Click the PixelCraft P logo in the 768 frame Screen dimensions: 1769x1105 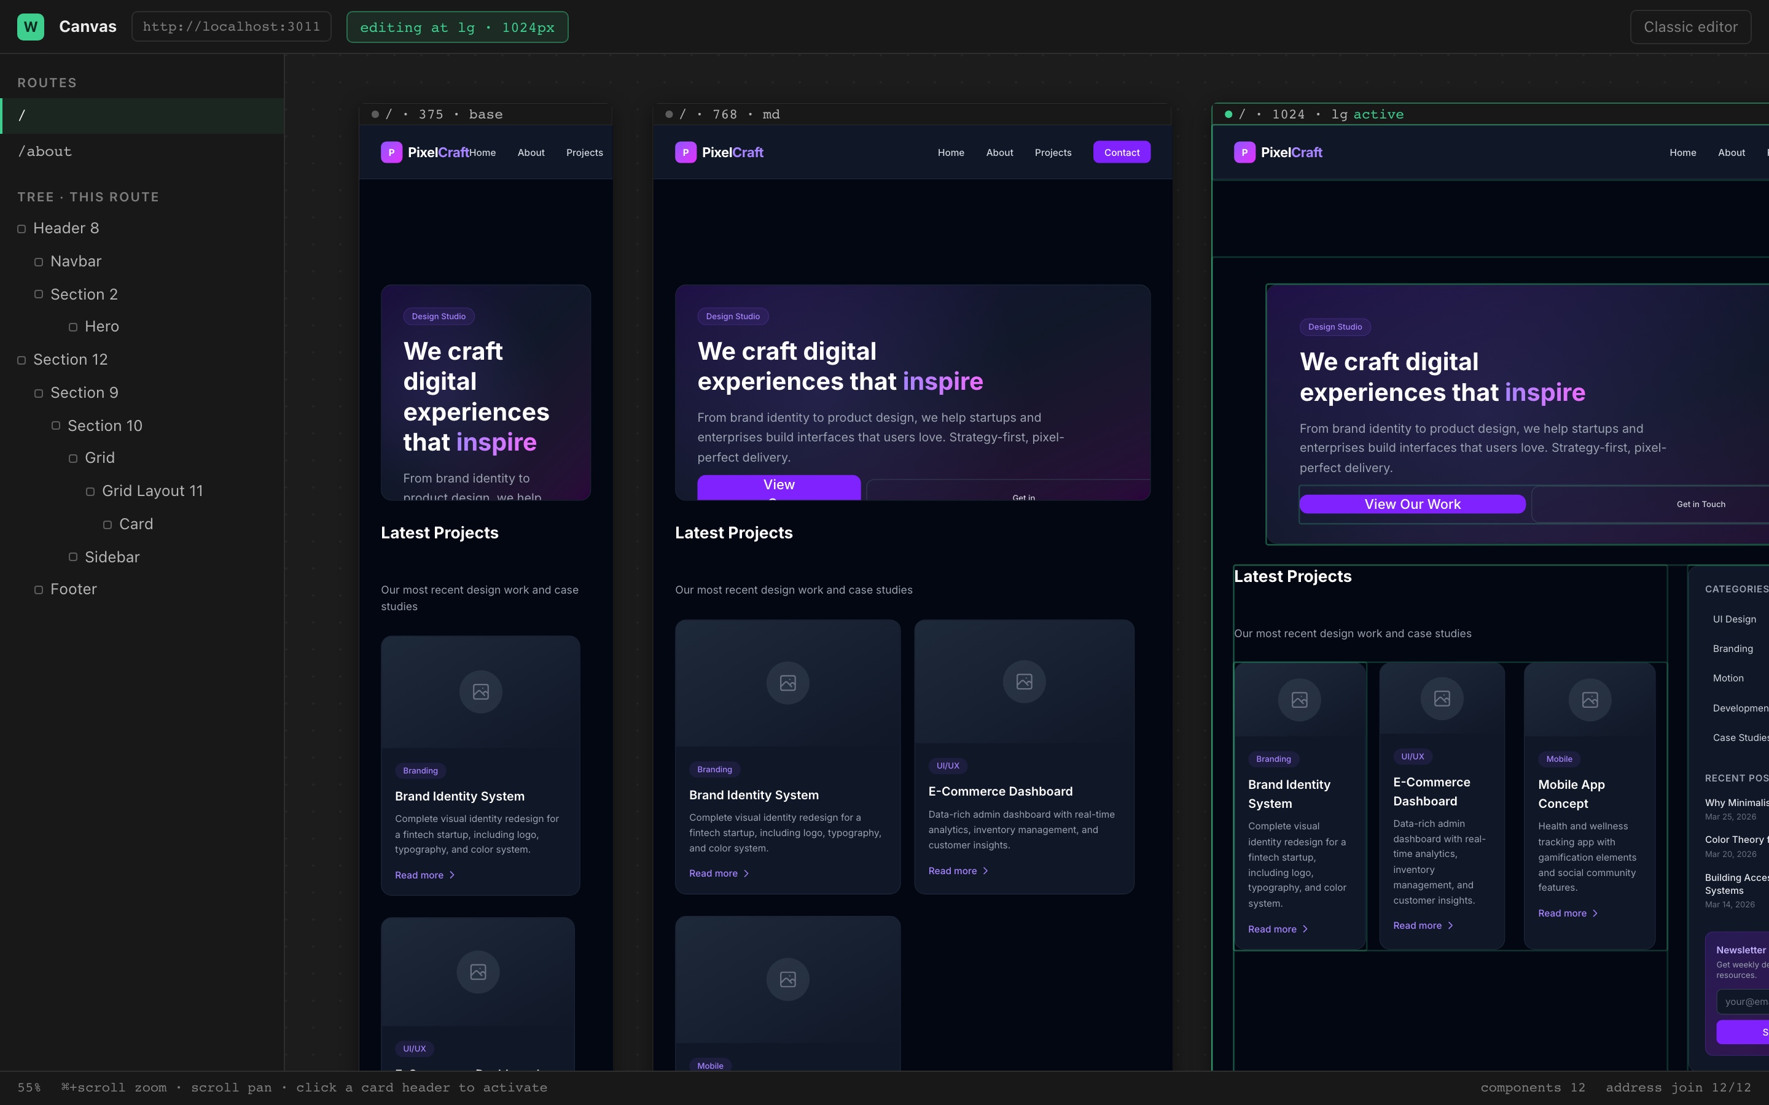(685, 152)
